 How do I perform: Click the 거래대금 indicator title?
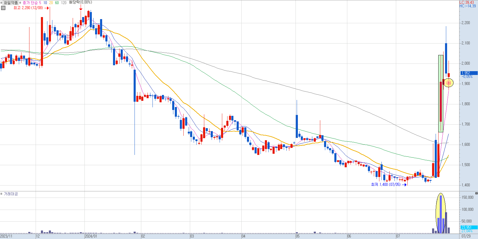11,194
